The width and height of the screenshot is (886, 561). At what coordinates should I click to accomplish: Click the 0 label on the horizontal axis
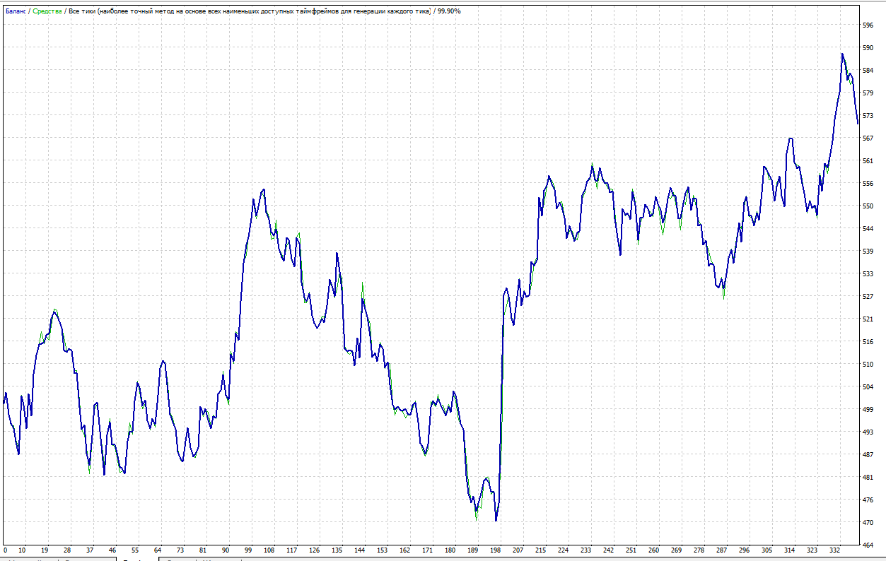coord(5,550)
